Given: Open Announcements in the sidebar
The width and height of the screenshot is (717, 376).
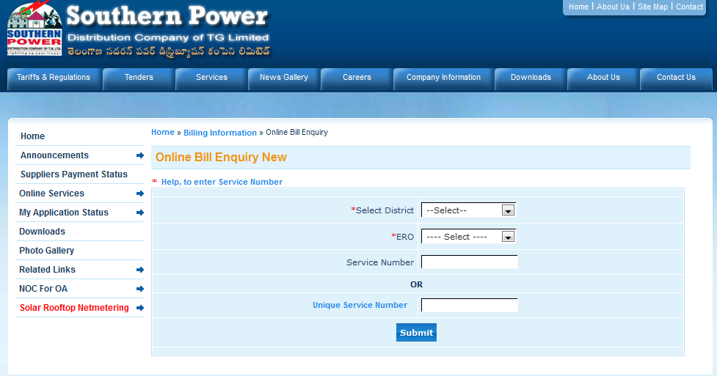Looking at the screenshot, I should point(54,155).
